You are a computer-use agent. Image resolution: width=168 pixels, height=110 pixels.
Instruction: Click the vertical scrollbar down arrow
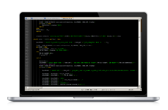tap(139, 86)
